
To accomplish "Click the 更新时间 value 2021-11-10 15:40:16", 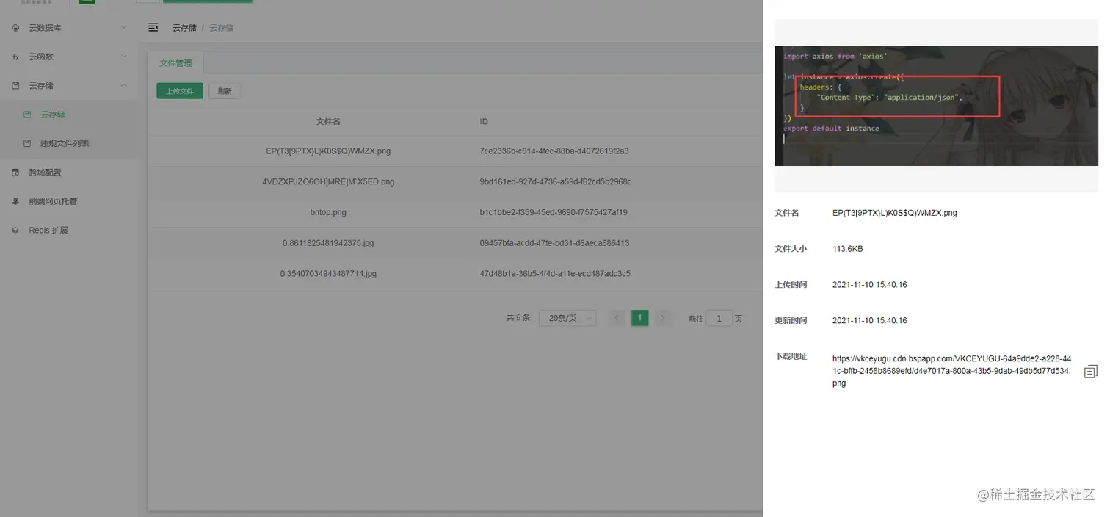I will [x=869, y=321].
